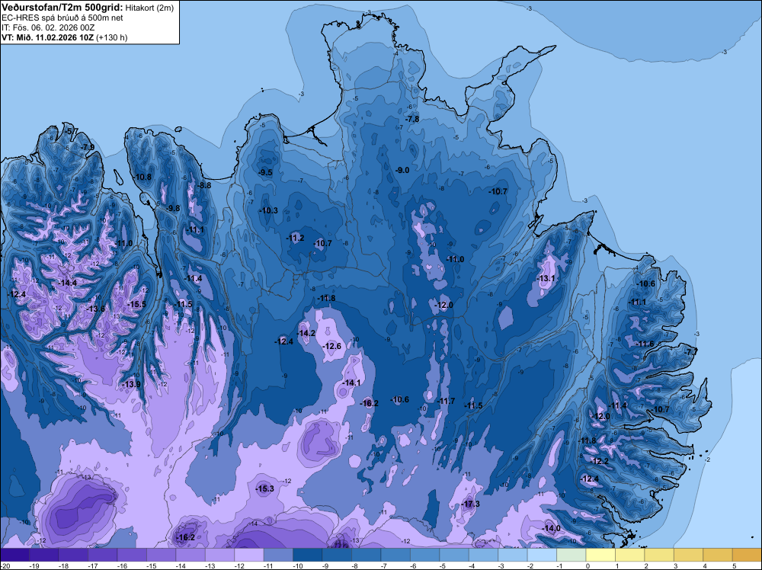Click the -5.7 temperature label

pyautogui.click(x=72, y=131)
